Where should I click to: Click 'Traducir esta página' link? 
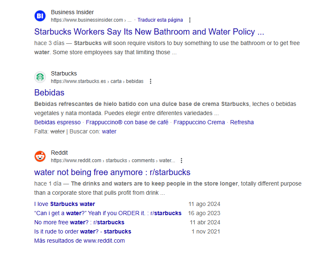click(160, 20)
